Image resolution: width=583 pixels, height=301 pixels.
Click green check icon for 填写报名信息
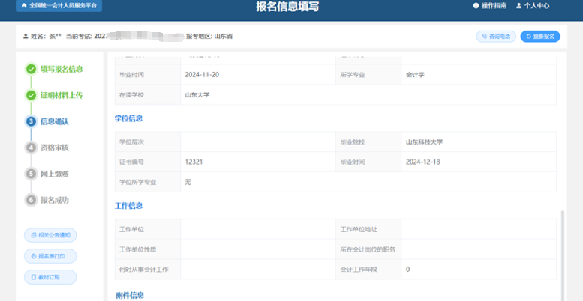pos(31,69)
